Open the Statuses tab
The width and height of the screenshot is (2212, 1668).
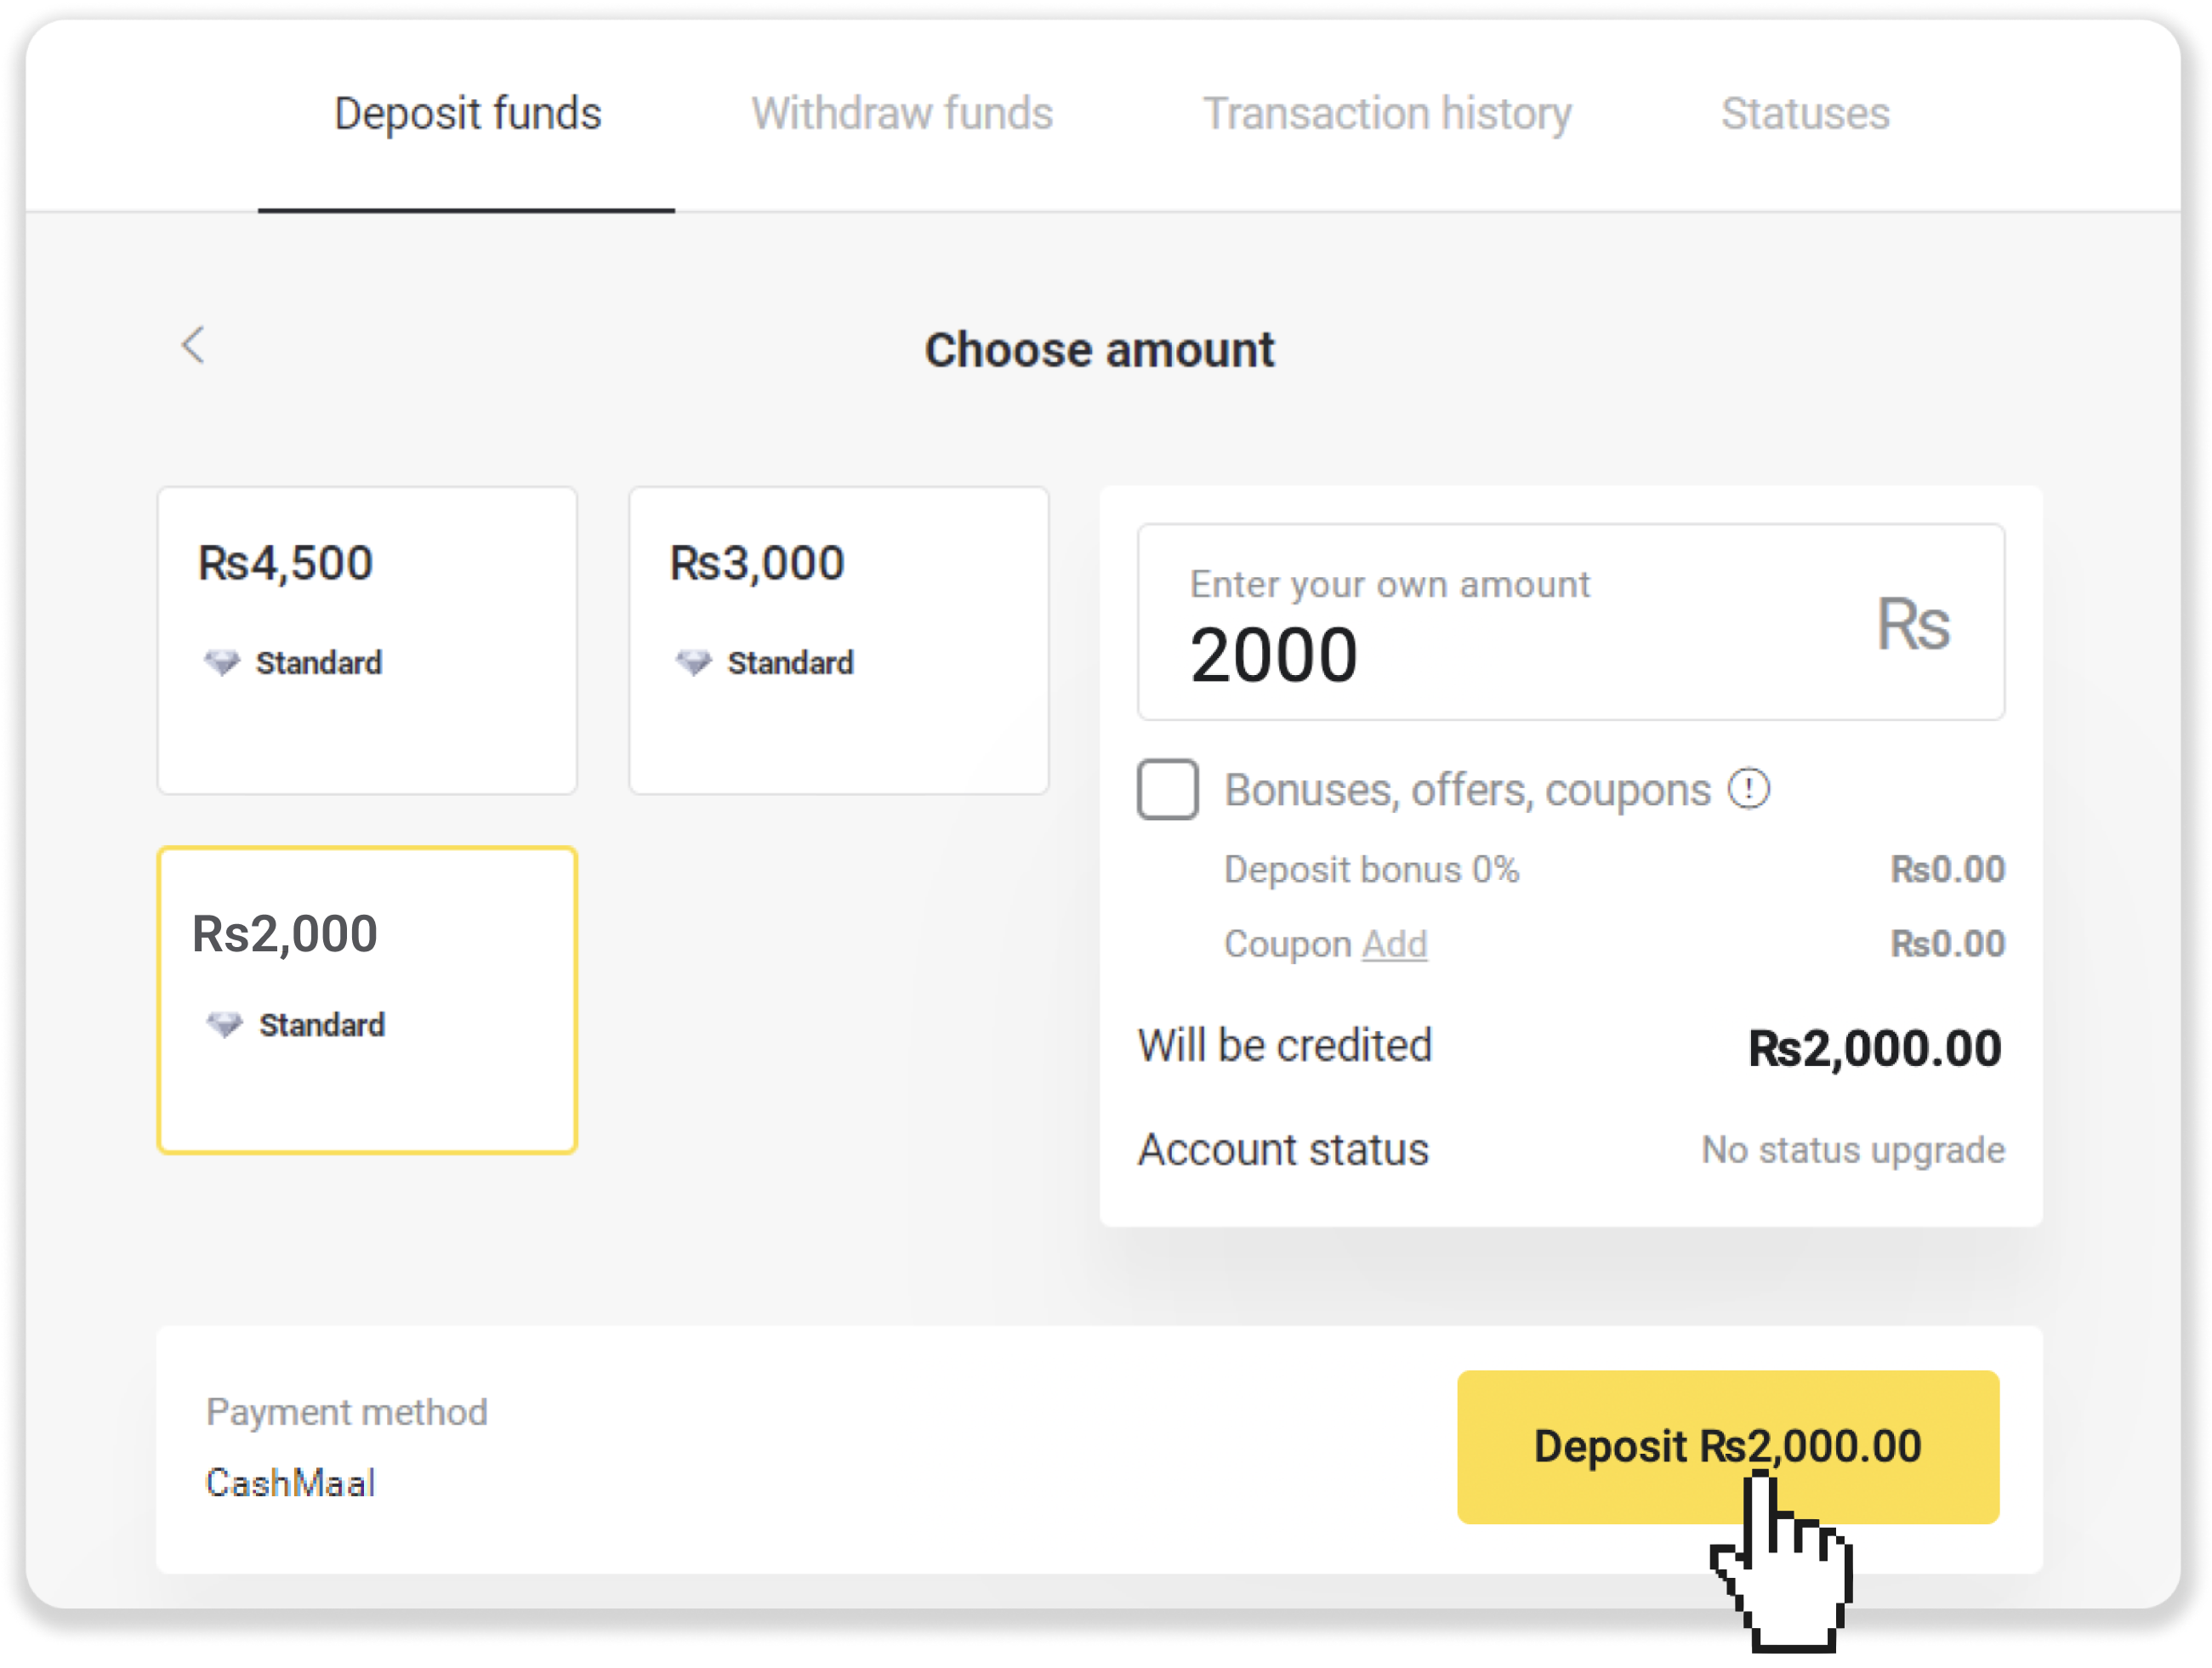coord(1805,114)
